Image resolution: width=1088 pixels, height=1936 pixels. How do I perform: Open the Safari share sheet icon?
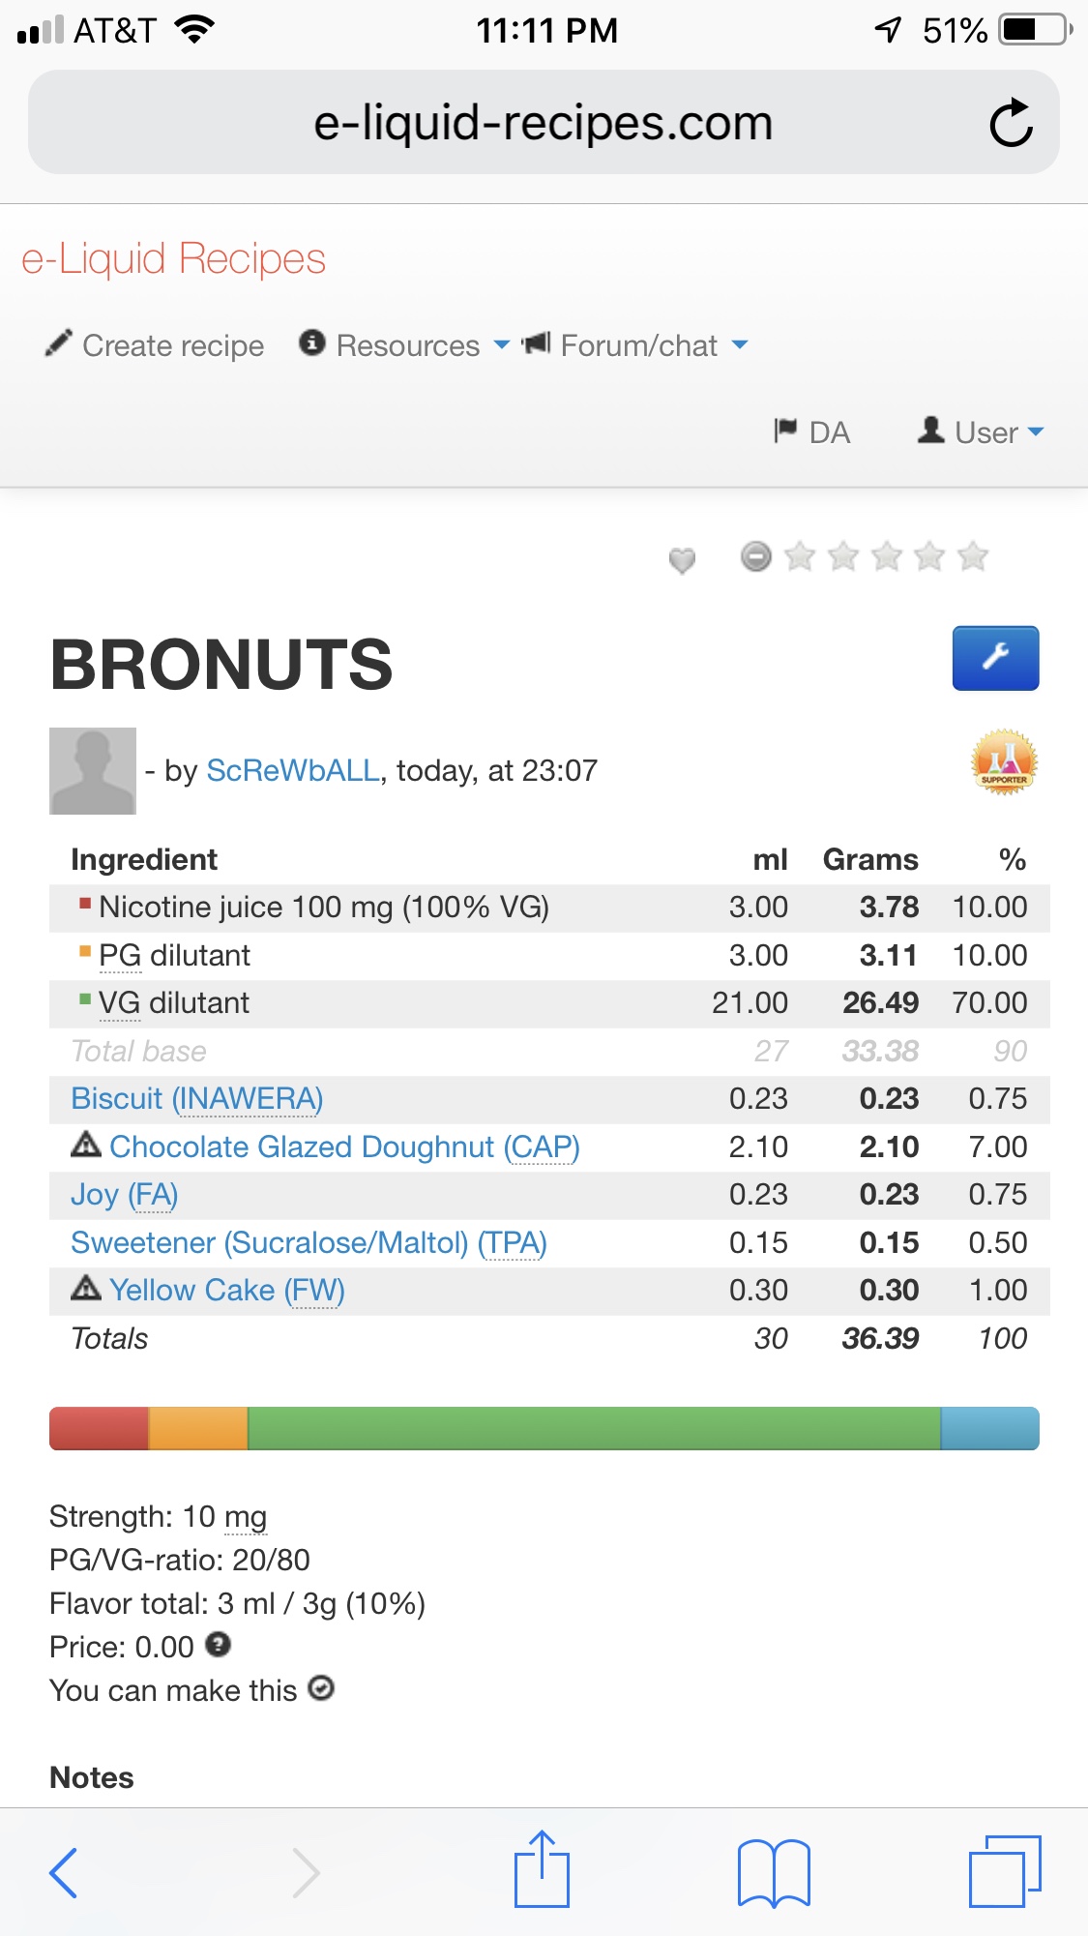pos(542,1871)
